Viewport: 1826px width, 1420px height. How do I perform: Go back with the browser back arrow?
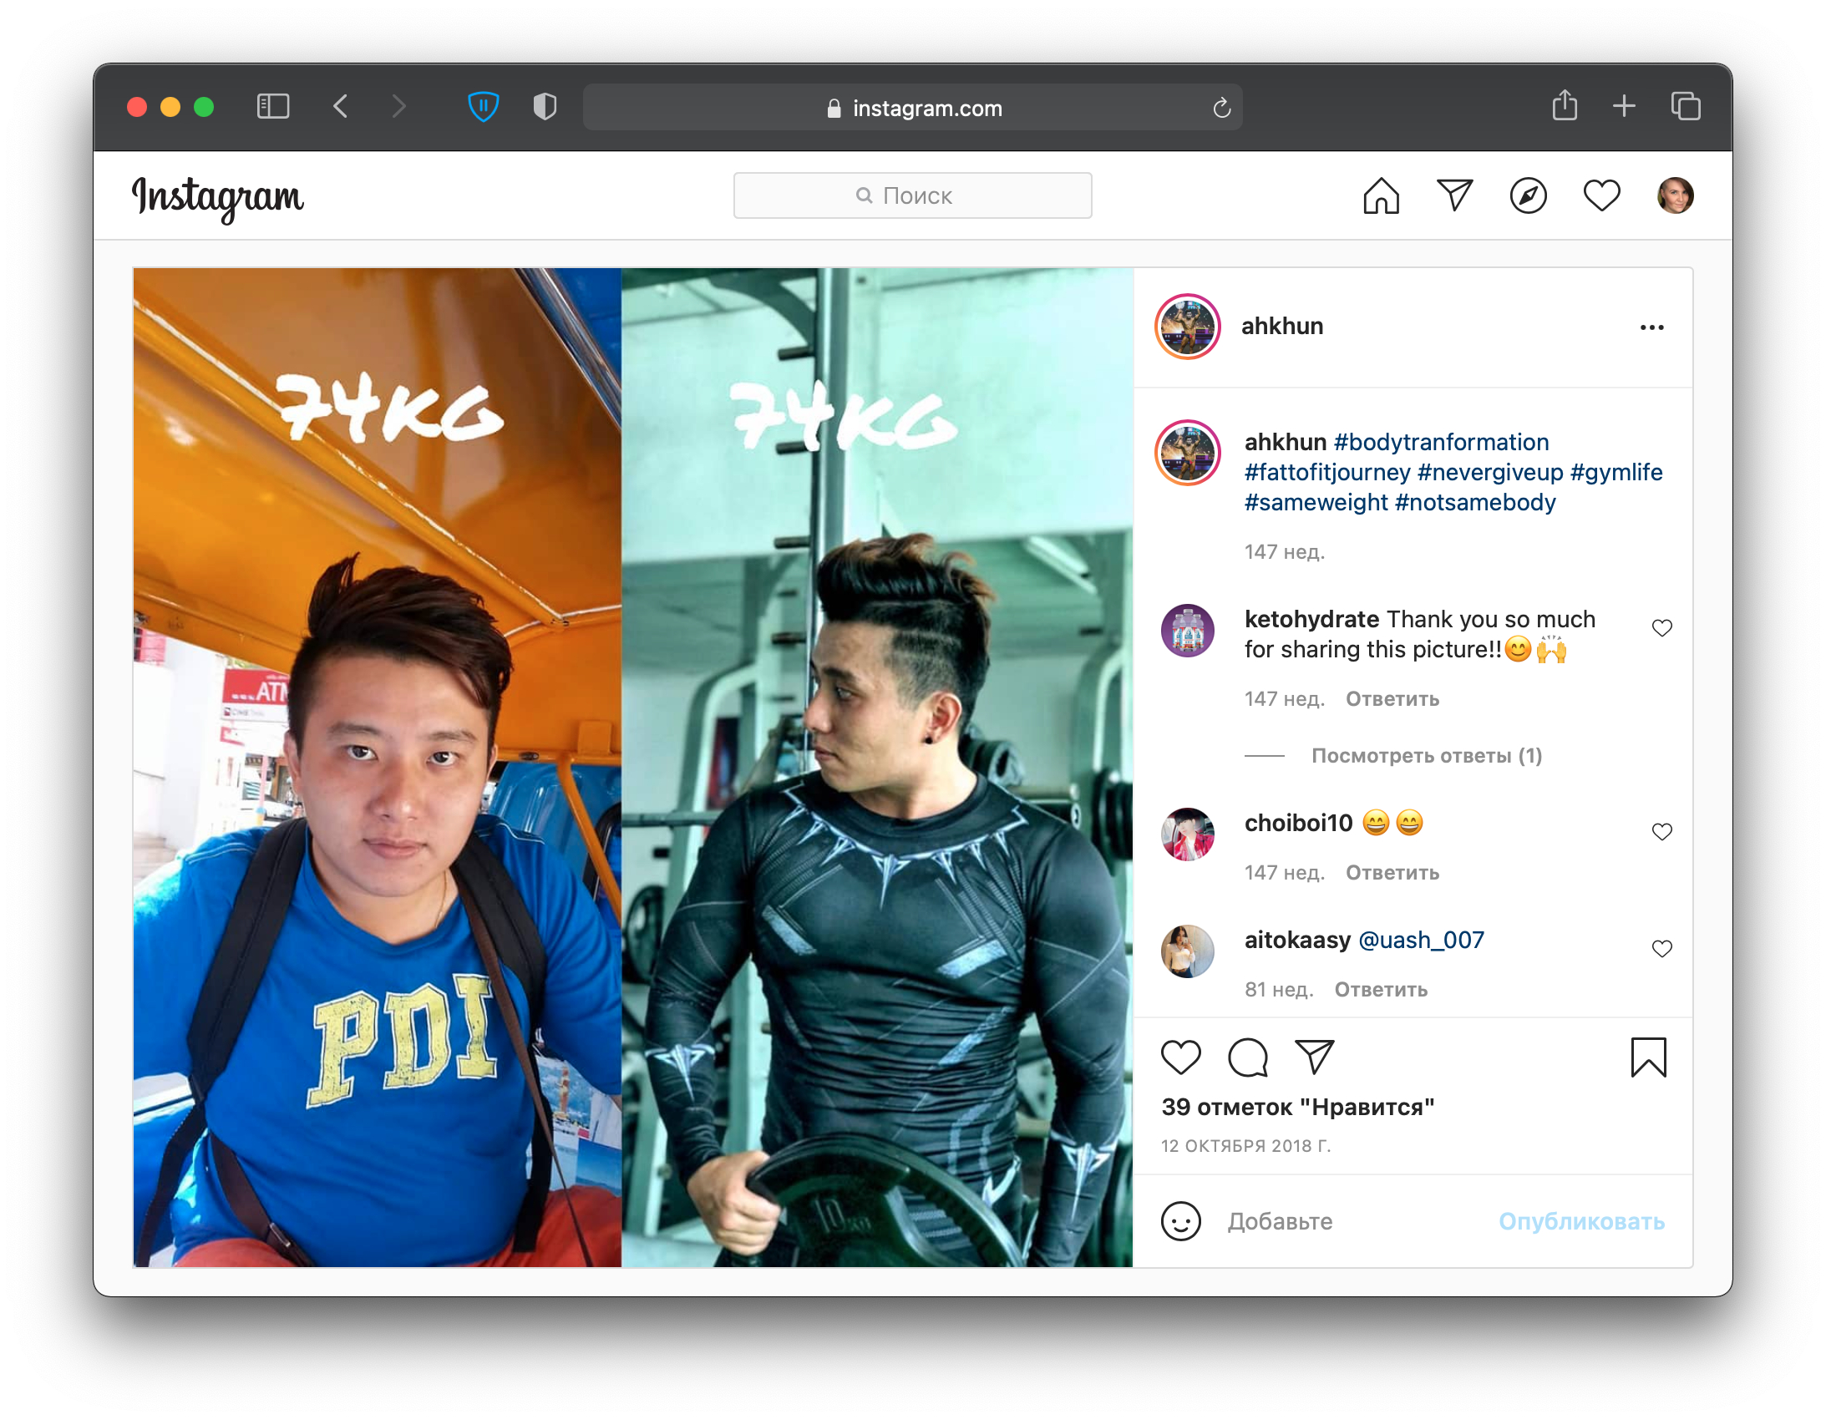click(340, 107)
